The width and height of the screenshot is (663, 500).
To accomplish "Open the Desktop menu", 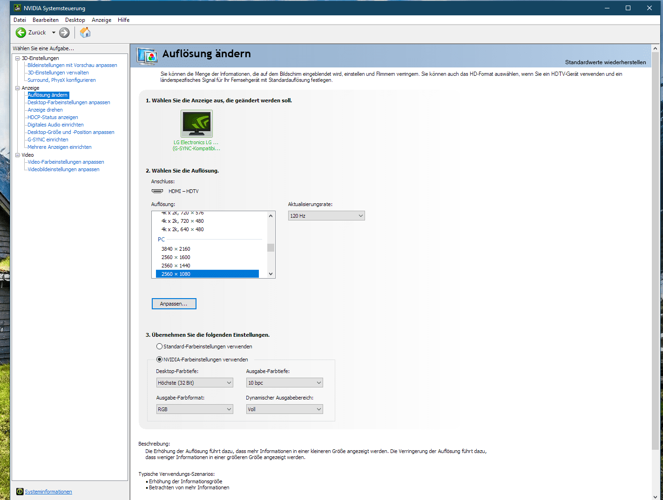I will click(x=75, y=20).
